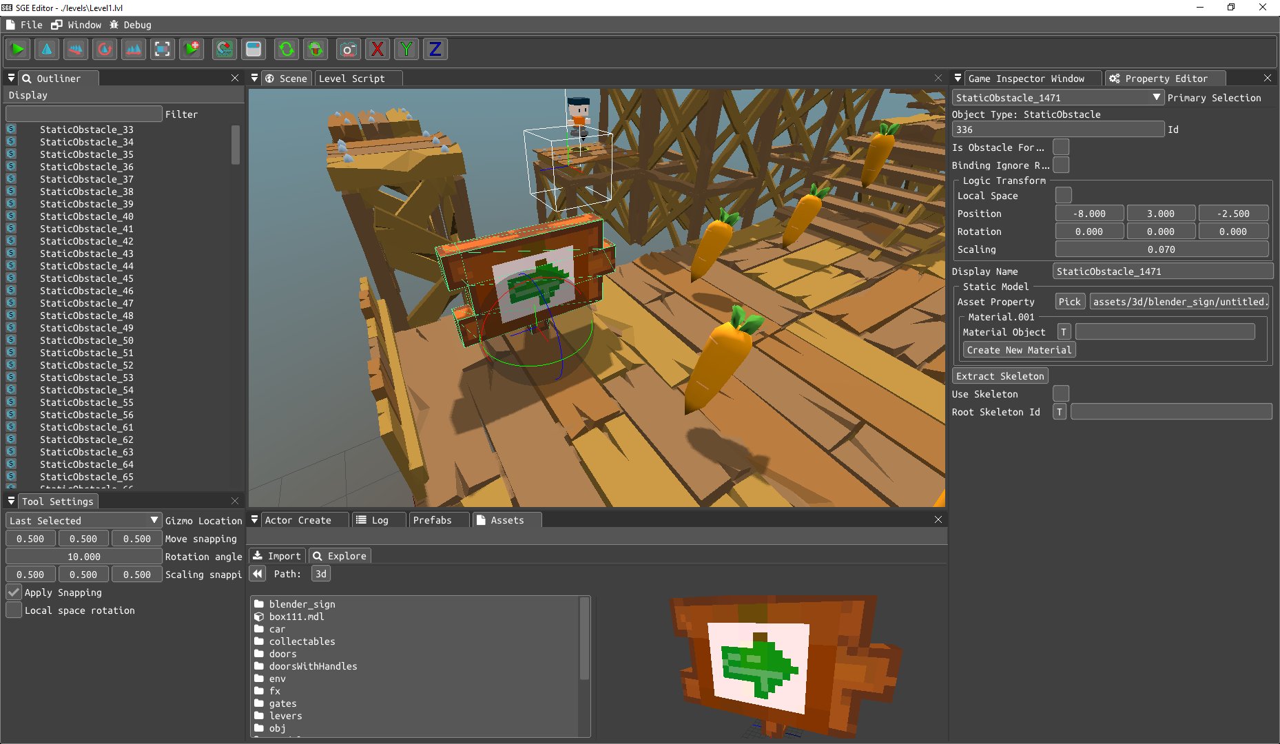The width and height of the screenshot is (1280, 744).
Task: Select the blue Z axis icon
Action: (x=435, y=49)
